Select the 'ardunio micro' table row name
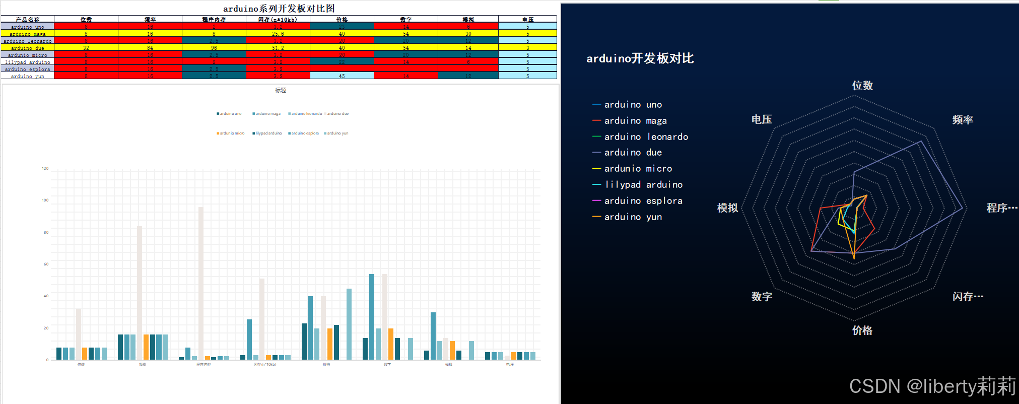Screen dimensions: 1019x404 coord(28,54)
